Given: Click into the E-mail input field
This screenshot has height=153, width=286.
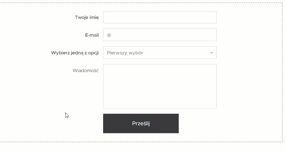Looking at the screenshot, I should tap(160, 35).
